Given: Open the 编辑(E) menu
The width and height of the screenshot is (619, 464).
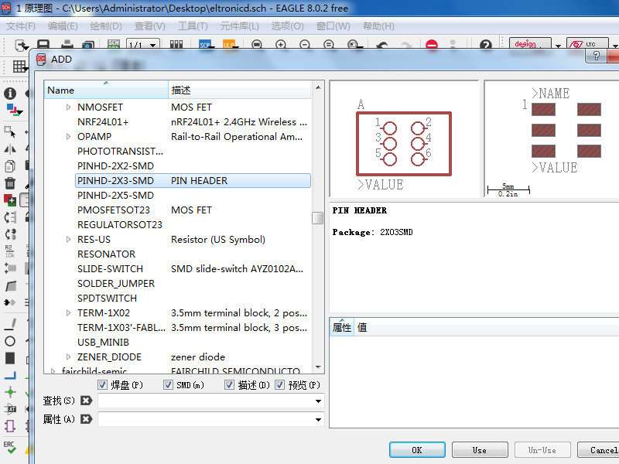Looking at the screenshot, I should point(63,26).
